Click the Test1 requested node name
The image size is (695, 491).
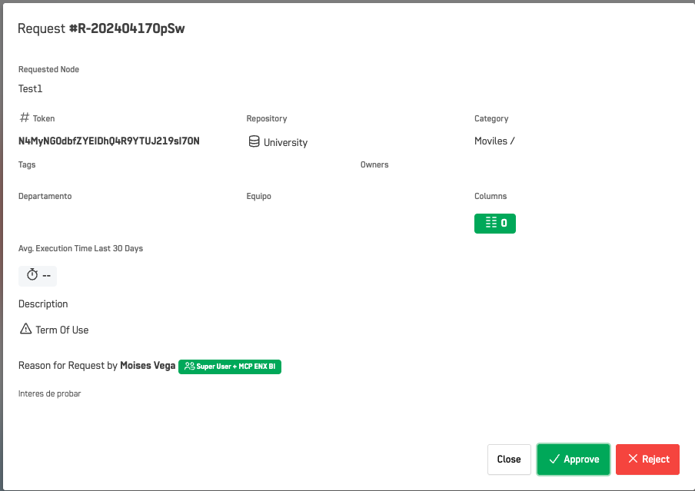(x=30, y=88)
